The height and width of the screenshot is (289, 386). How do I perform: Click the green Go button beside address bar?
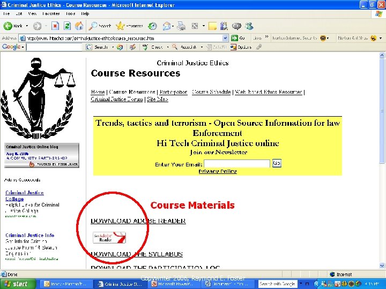(238, 38)
